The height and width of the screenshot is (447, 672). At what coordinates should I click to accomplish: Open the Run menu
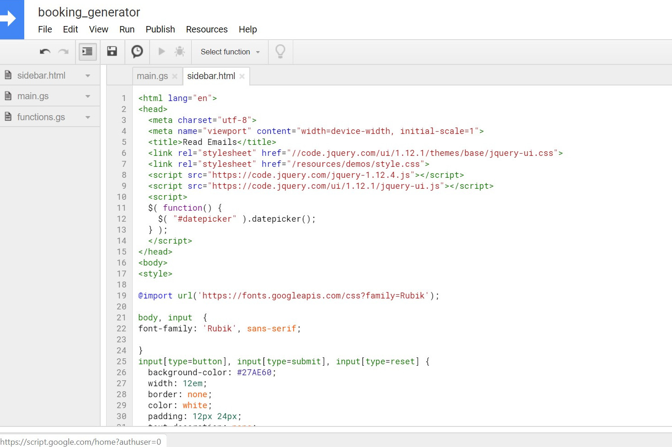pyautogui.click(x=127, y=29)
